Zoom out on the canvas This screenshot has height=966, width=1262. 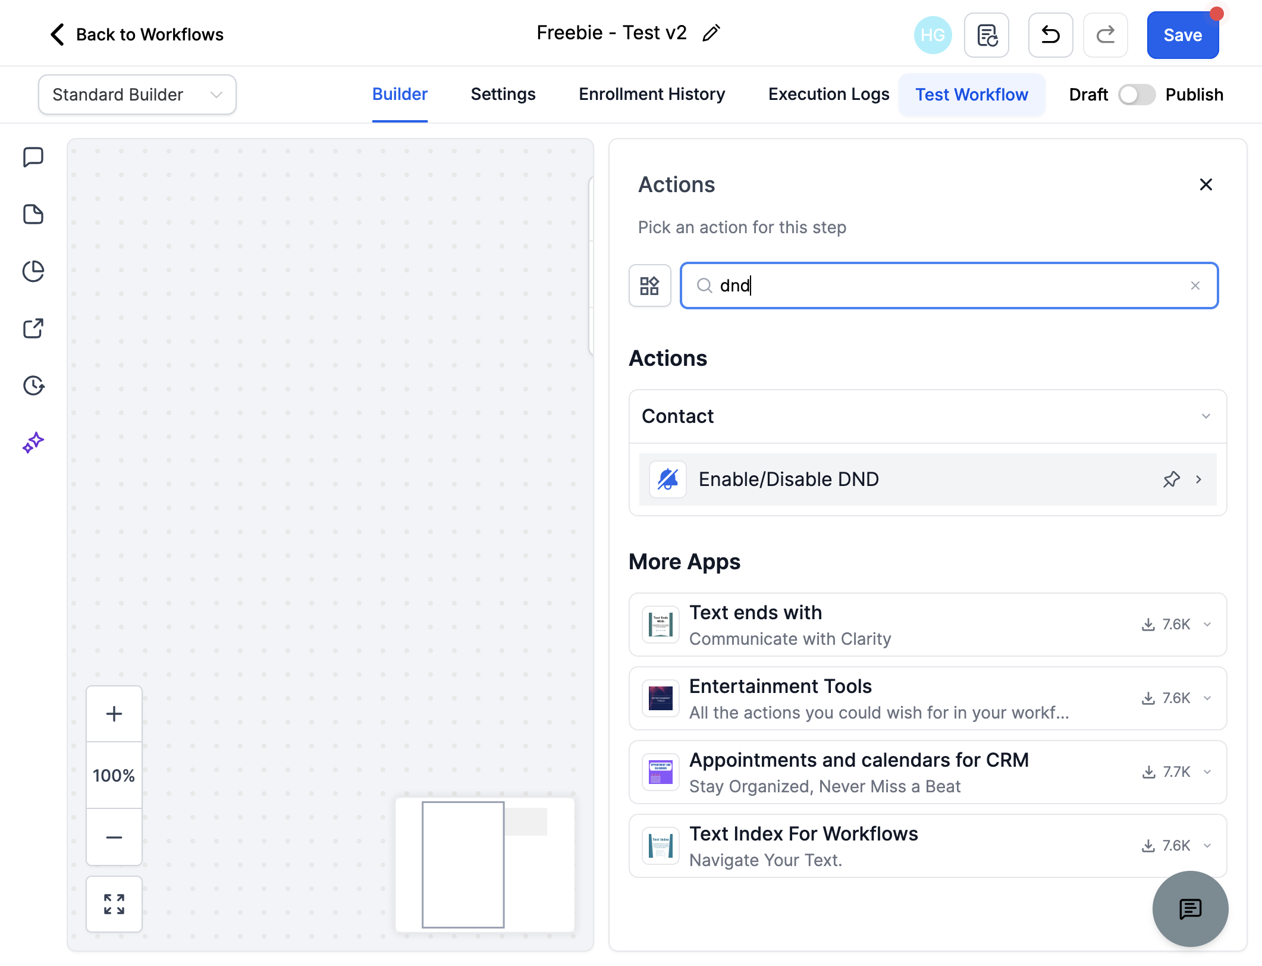coord(114,837)
